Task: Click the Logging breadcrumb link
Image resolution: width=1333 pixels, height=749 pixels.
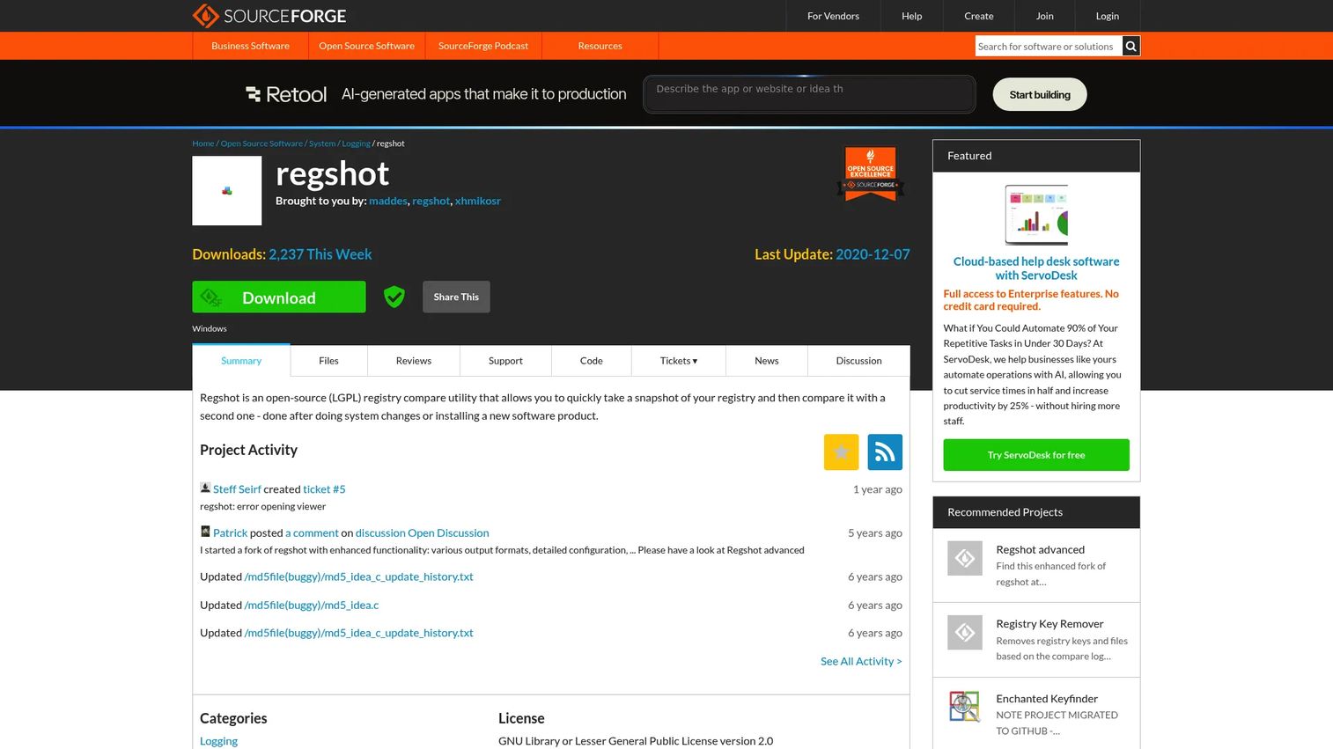Action: tap(356, 143)
